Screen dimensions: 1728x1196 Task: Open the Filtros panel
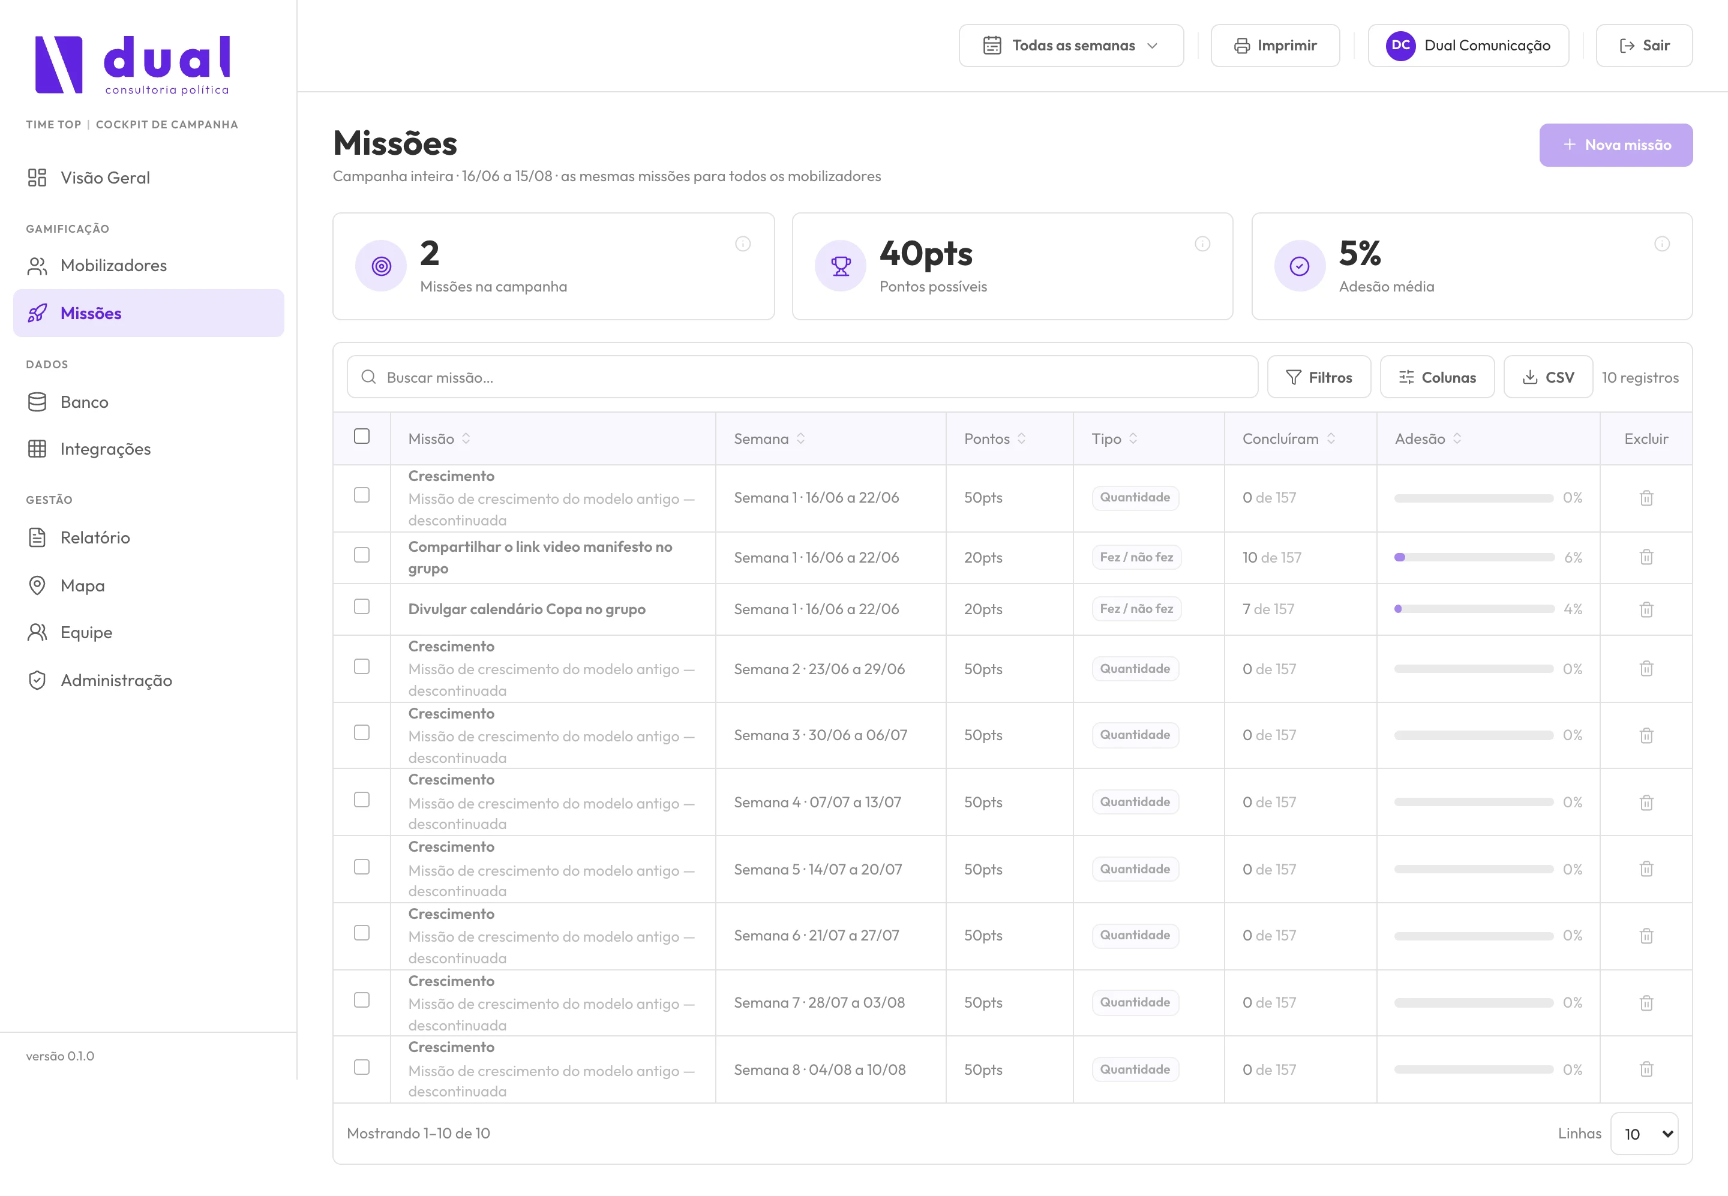click(1319, 377)
